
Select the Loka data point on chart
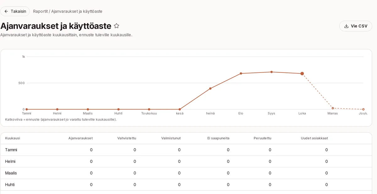(302, 73)
